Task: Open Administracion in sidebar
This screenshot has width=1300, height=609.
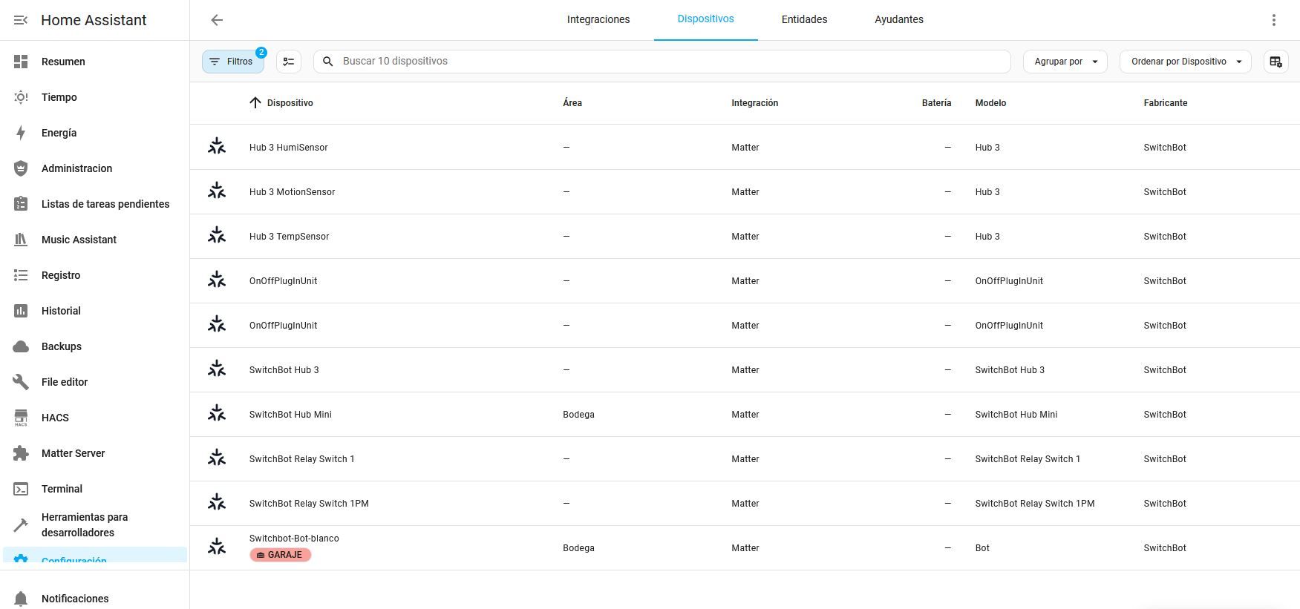Action: click(x=95, y=168)
